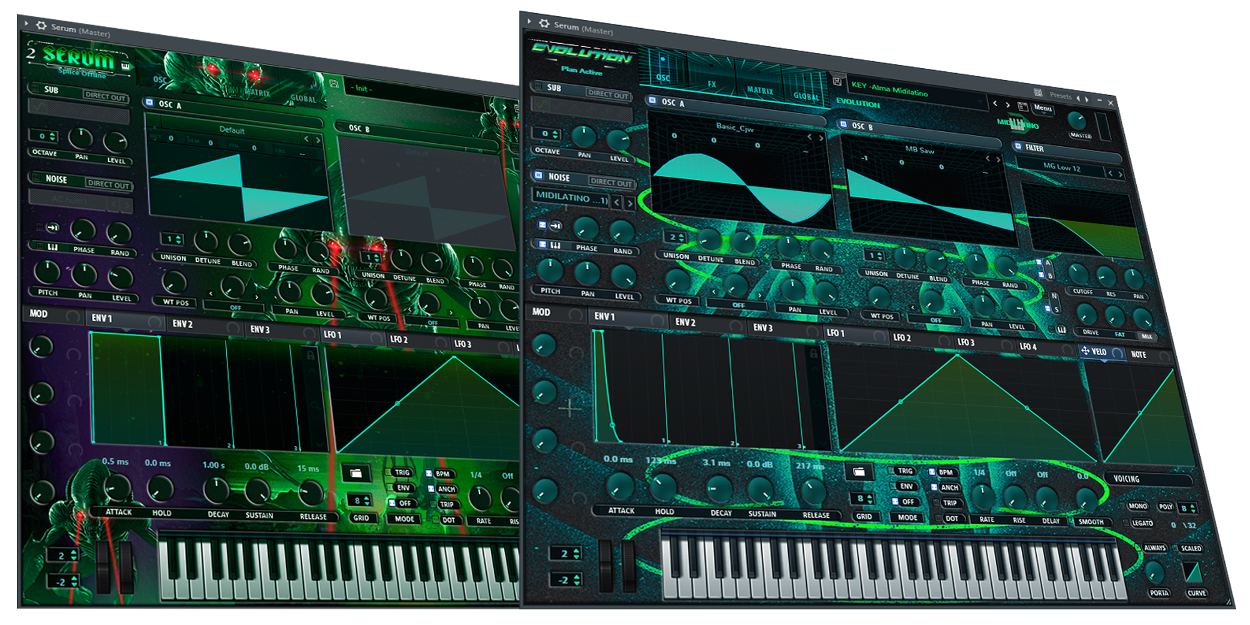The image size is (1250, 625).
Task: Click next wavetable arrow for Default in green Serum window
Action: tap(318, 140)
